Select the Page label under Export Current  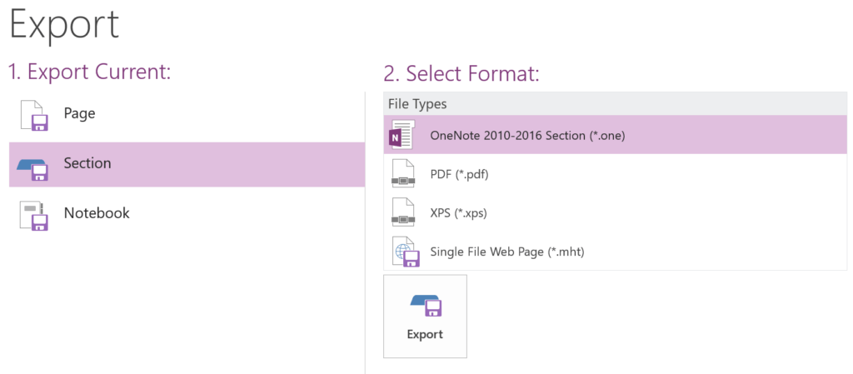(79, 113)
